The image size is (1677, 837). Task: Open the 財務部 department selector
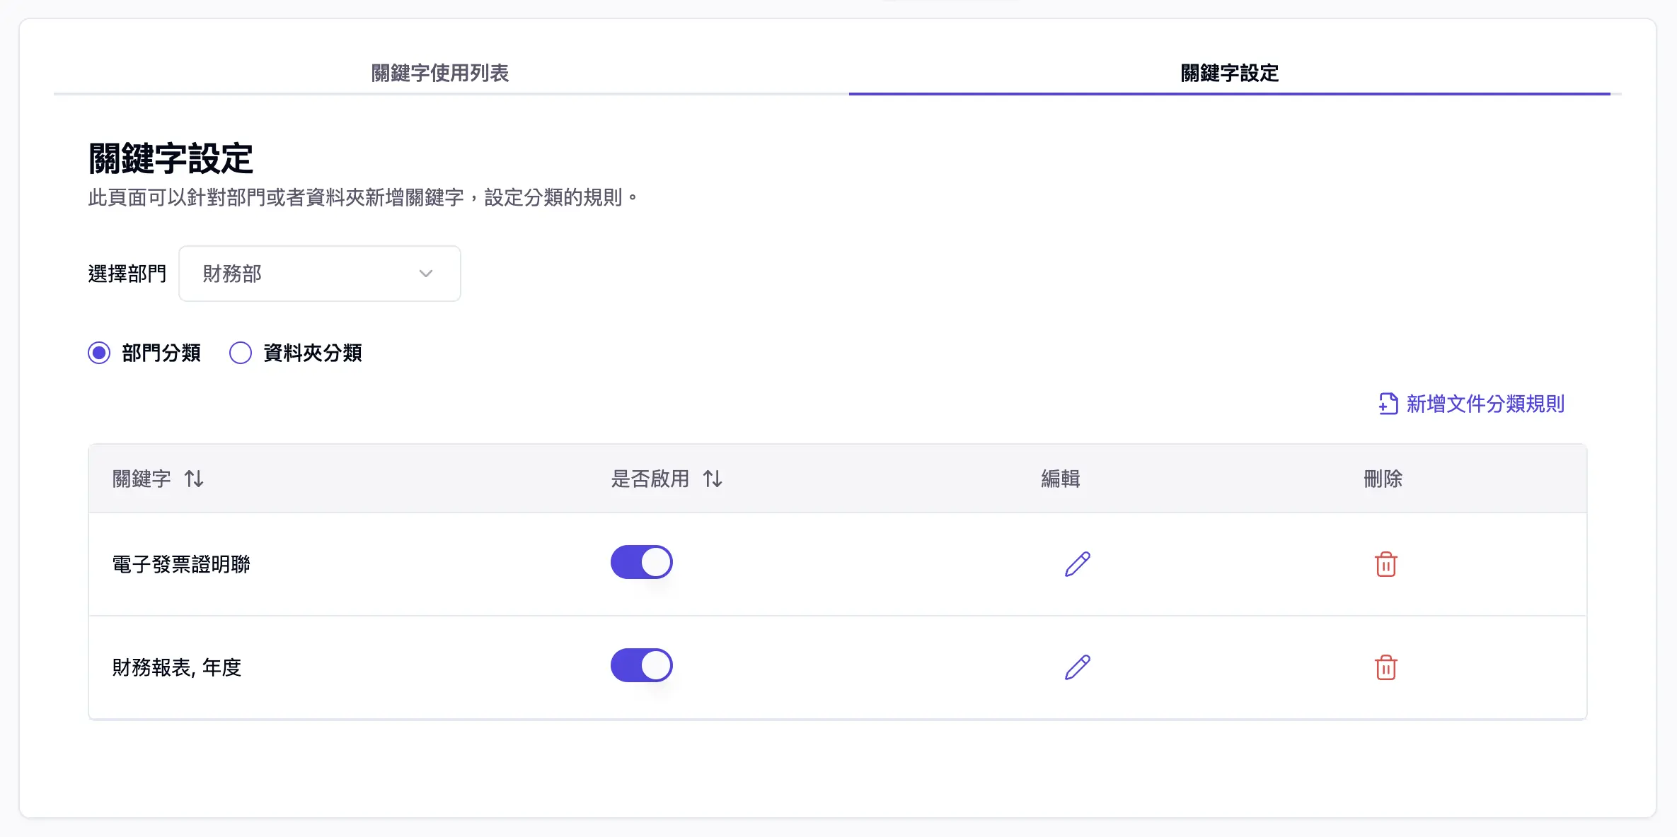(x=319, y=274)
